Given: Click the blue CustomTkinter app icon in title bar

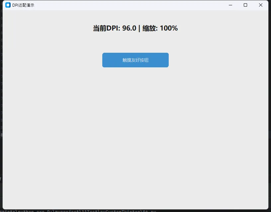Looking at the screenshot, I should (x=8, y=5).
